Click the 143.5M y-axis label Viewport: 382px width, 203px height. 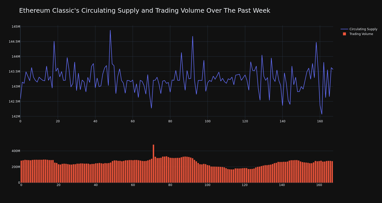tap(14, 72)
